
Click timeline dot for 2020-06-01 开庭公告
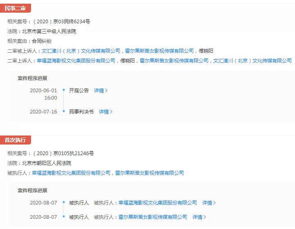coord(64,90)
